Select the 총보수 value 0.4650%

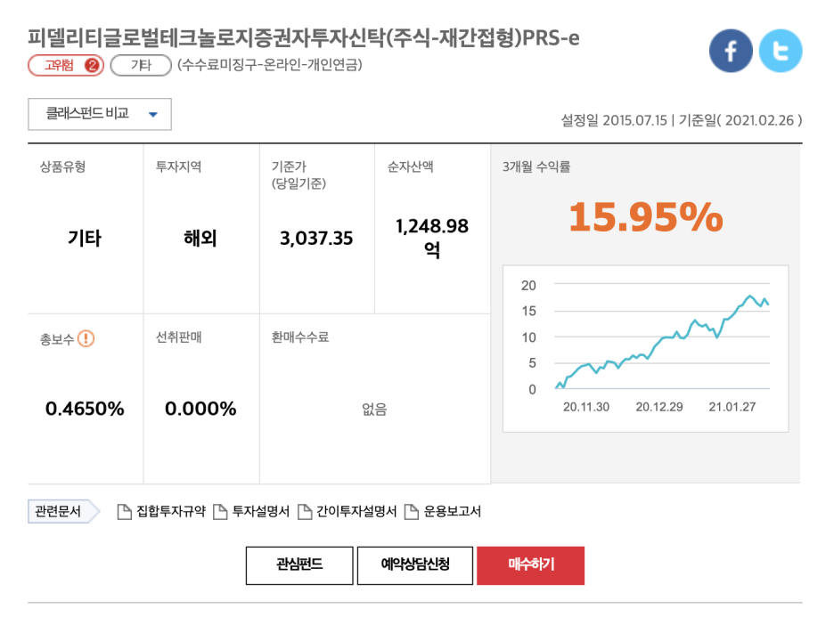[x=85, y=409]
